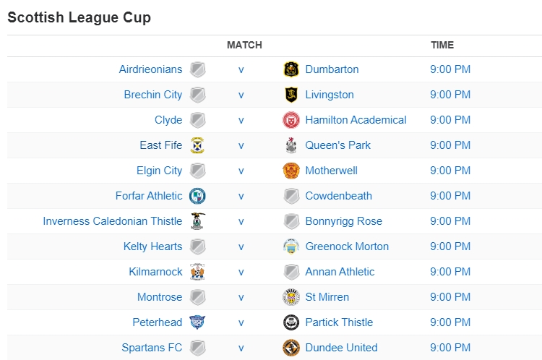Viewport: 542px width, 360px height.
Task: Click the Dumbarton club crest icon
Action: click(x=291, y=69)
